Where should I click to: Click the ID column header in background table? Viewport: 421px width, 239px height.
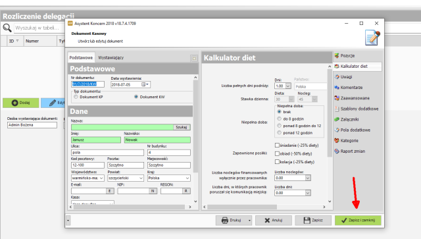14,41
